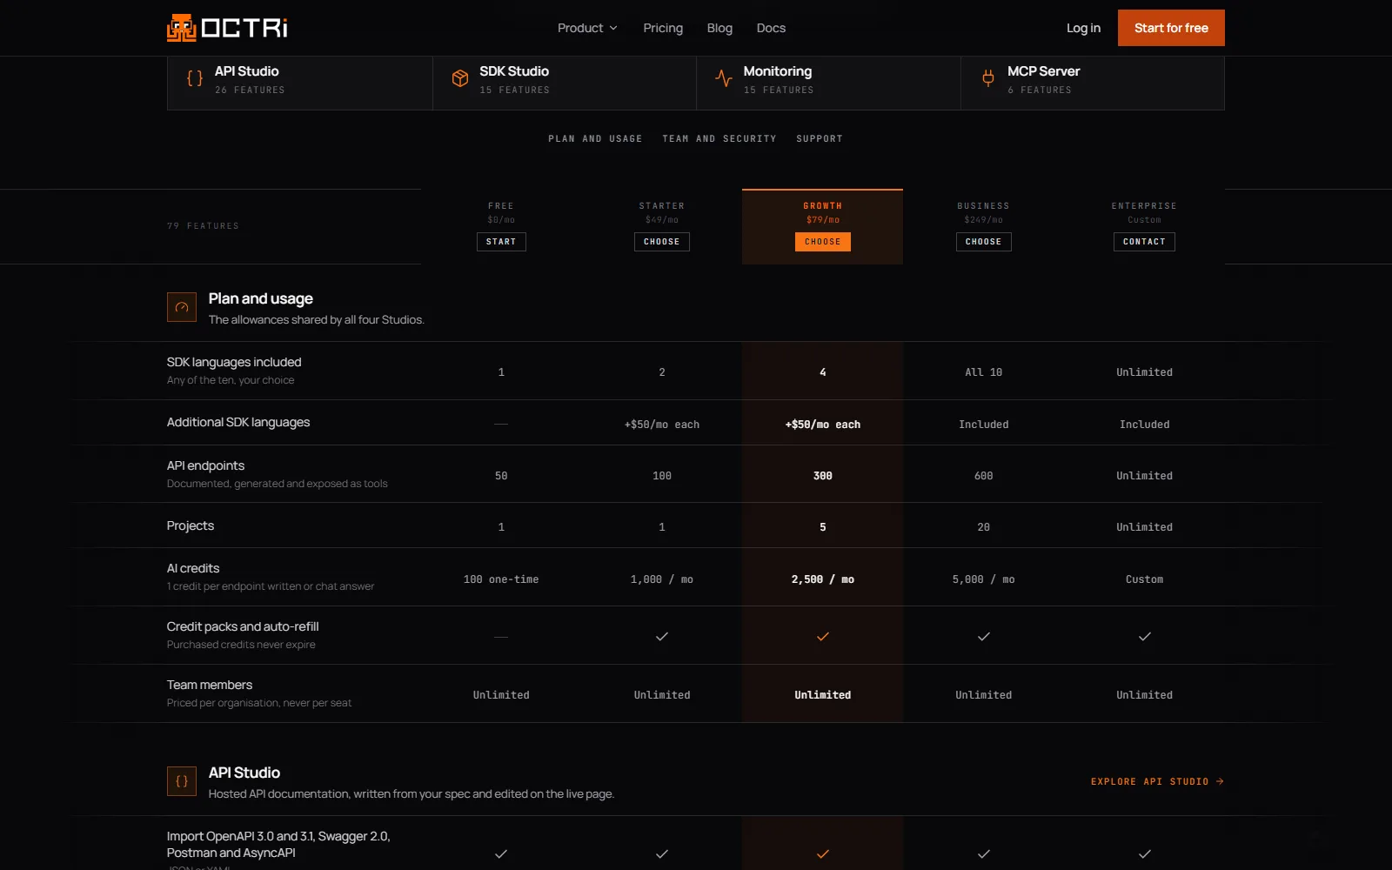This screenshot has height=870, width=1392.
Task: Open the Pricing page
Action: point(663,28)
